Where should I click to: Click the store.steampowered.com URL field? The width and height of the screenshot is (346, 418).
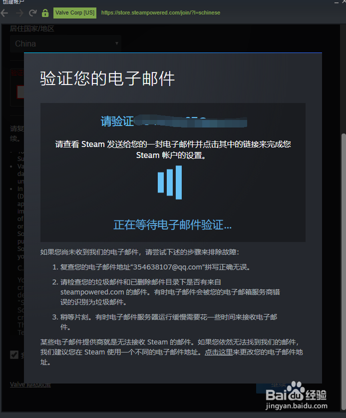click(x=161, y=13)
